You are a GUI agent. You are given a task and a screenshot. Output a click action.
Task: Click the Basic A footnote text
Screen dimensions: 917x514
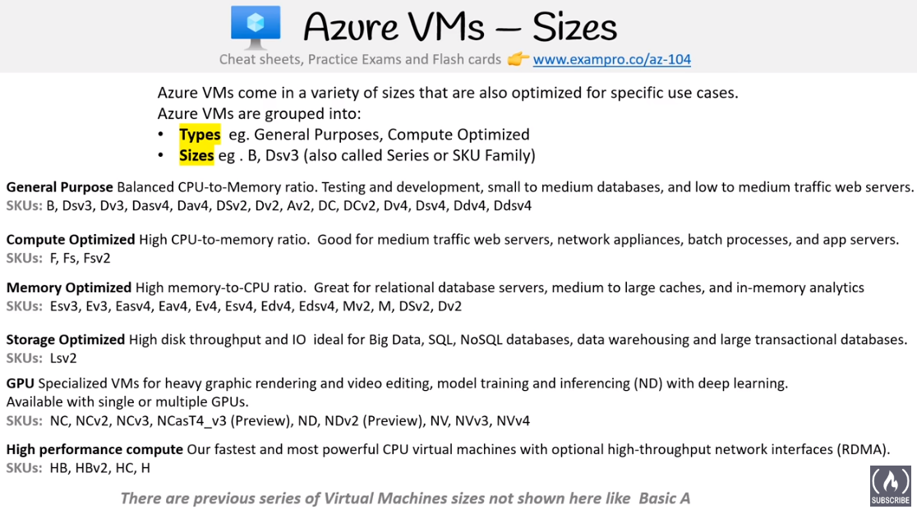click(x=665, y=499)
